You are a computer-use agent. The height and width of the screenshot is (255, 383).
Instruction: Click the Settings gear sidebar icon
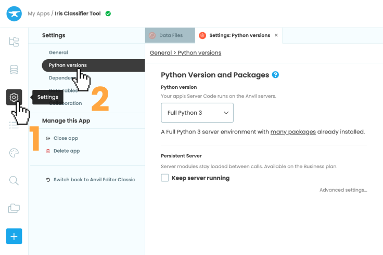14,97
